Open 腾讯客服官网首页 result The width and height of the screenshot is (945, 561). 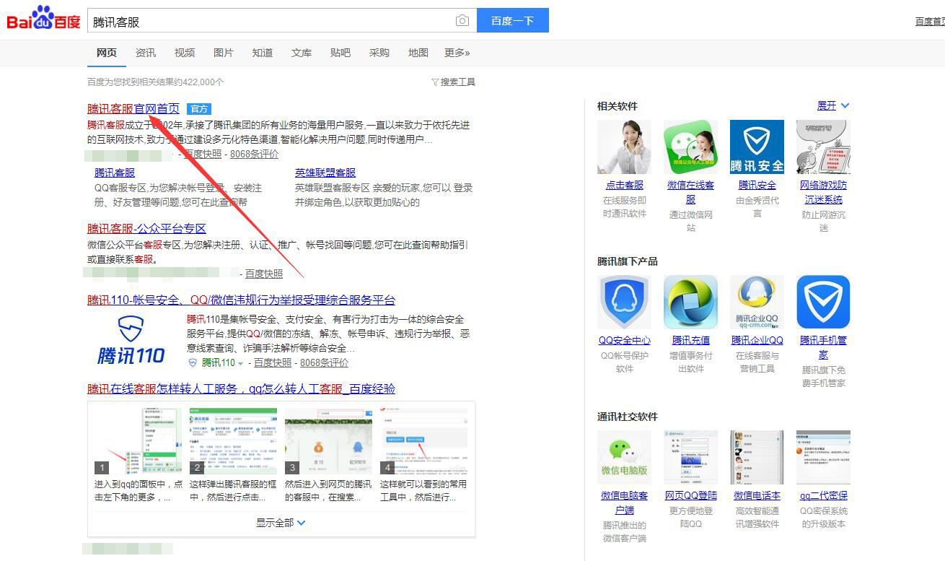click(133, 108)
